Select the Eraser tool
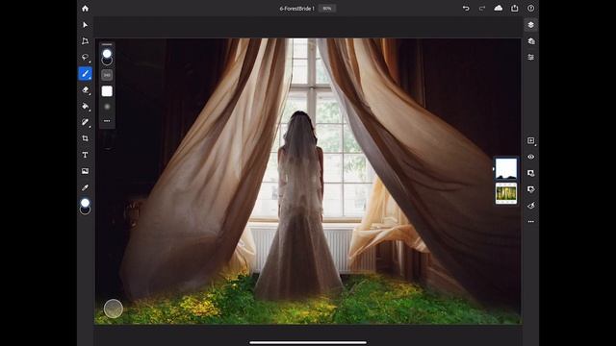This screenshot has width=616, height=346. point(86,89)
